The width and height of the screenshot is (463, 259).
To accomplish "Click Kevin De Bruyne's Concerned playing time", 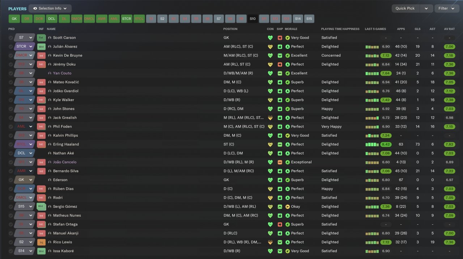I will (x=331, y=56).
